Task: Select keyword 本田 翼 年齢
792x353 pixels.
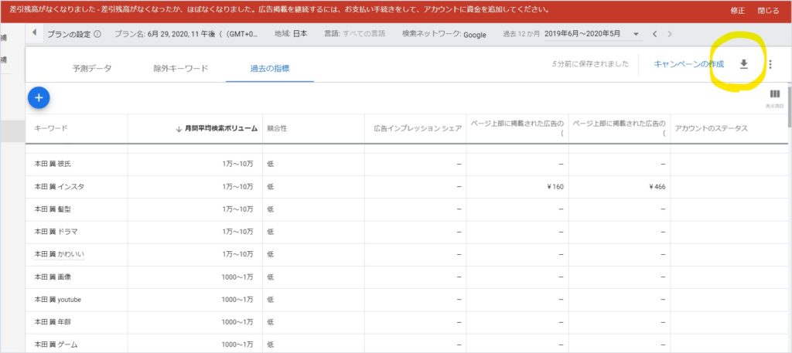Action: click(x=52, y=322)
